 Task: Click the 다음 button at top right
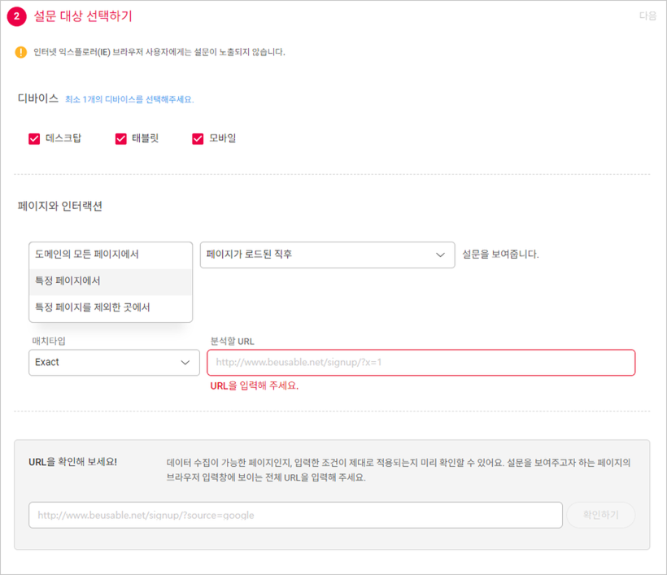click(647, 15)
